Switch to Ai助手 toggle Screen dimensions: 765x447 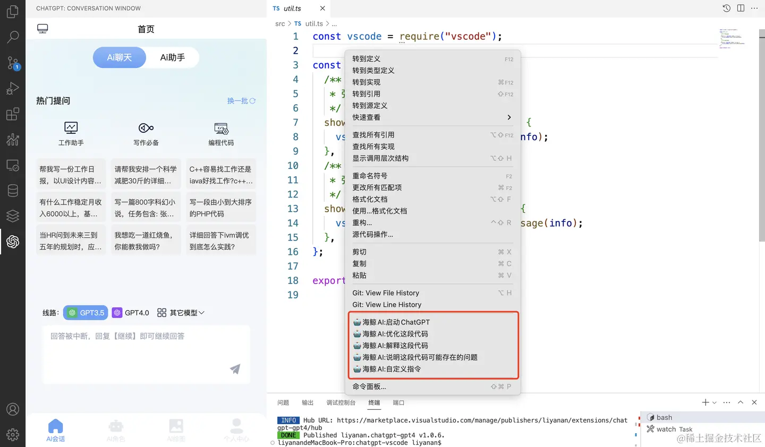173,57
